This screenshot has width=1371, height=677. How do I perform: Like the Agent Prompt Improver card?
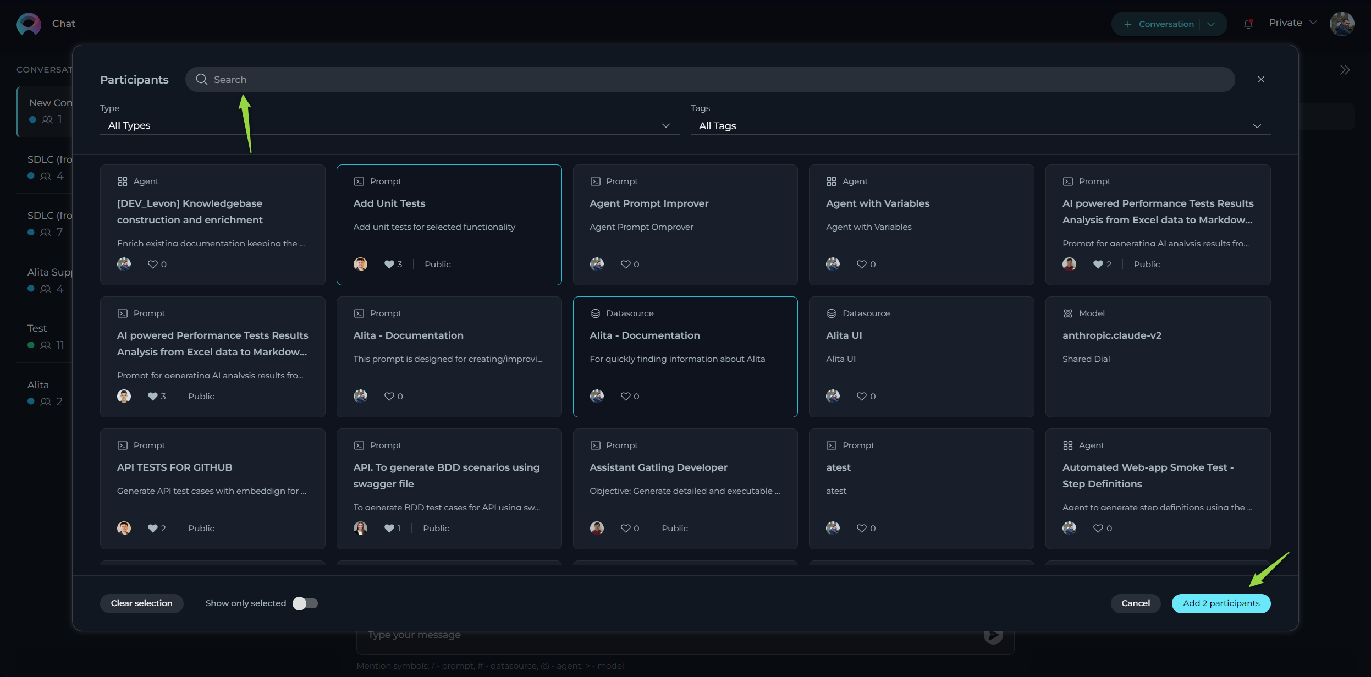[625, 264]
